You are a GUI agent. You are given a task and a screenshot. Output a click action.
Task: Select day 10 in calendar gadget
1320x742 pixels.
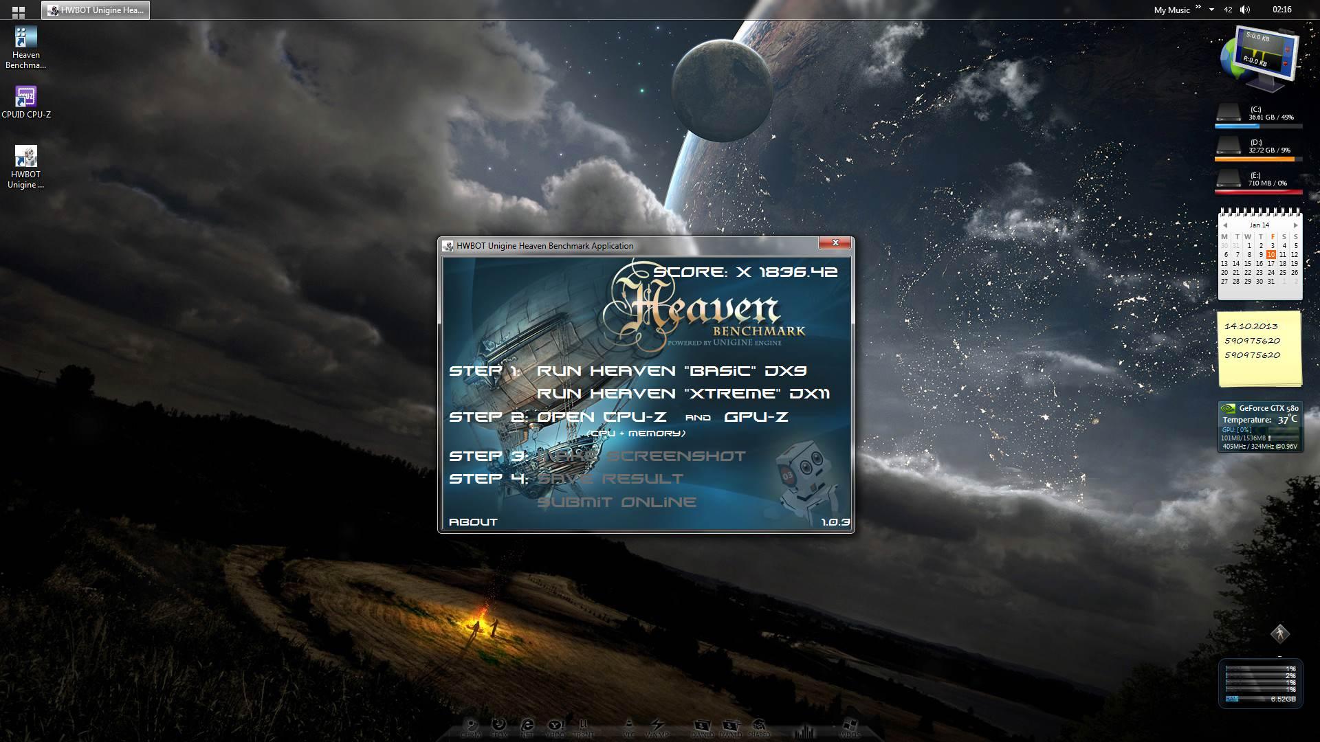pos(1270,255)
